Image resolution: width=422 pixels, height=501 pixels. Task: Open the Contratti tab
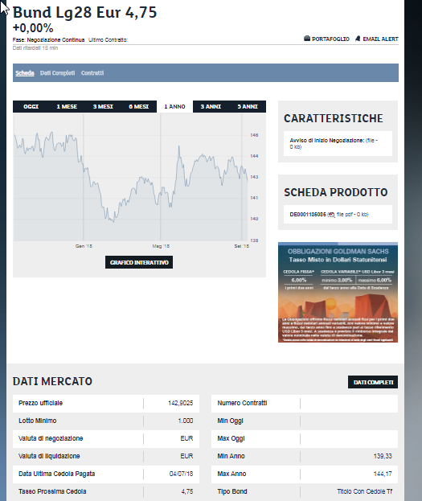click(x=92, y=73)
